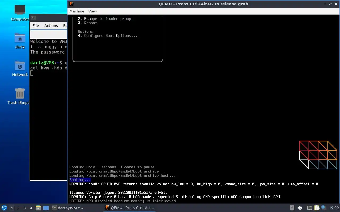Click the 'NOTICE: MPO disabled' line
340x212 pixels.
click(x=122, y=201)
